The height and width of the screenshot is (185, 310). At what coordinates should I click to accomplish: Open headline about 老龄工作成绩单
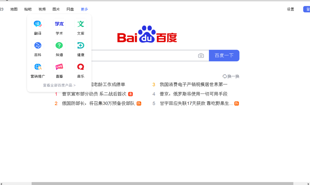click(108, 85)
